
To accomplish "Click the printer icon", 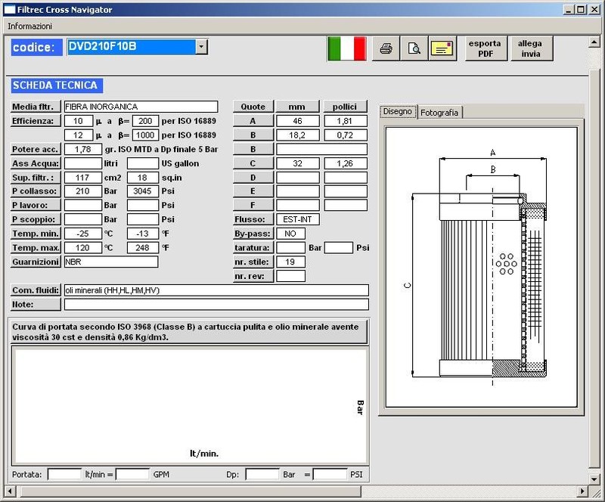I will pyautogui.click(x=386, y=48).
